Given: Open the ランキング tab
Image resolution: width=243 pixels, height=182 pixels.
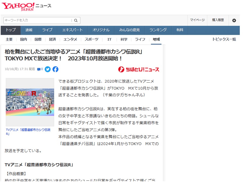Looking at the screenshot, I should (158, 30).
